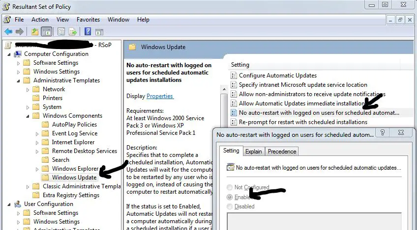
Task: Click the Back arrow toolbar icon
Action: 8,32
